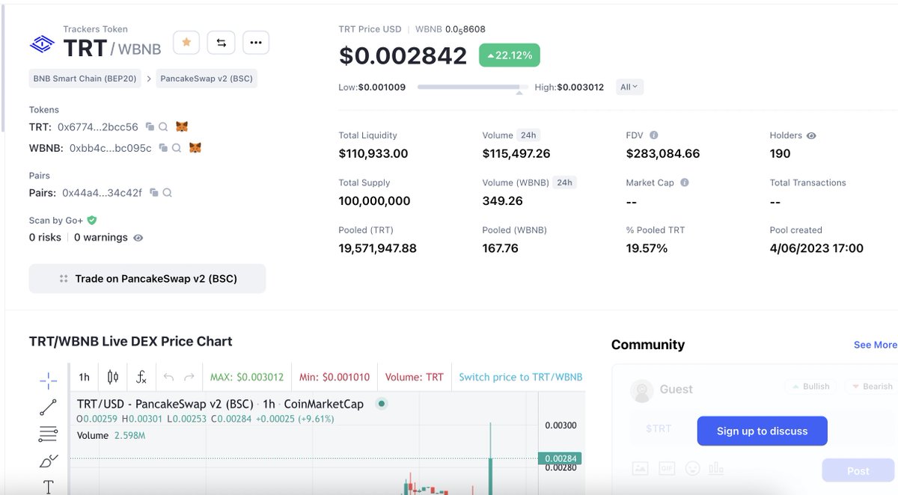Add TRT pair to watchlist star
This screenshot has width=898, height=495.
coord(186,43)
